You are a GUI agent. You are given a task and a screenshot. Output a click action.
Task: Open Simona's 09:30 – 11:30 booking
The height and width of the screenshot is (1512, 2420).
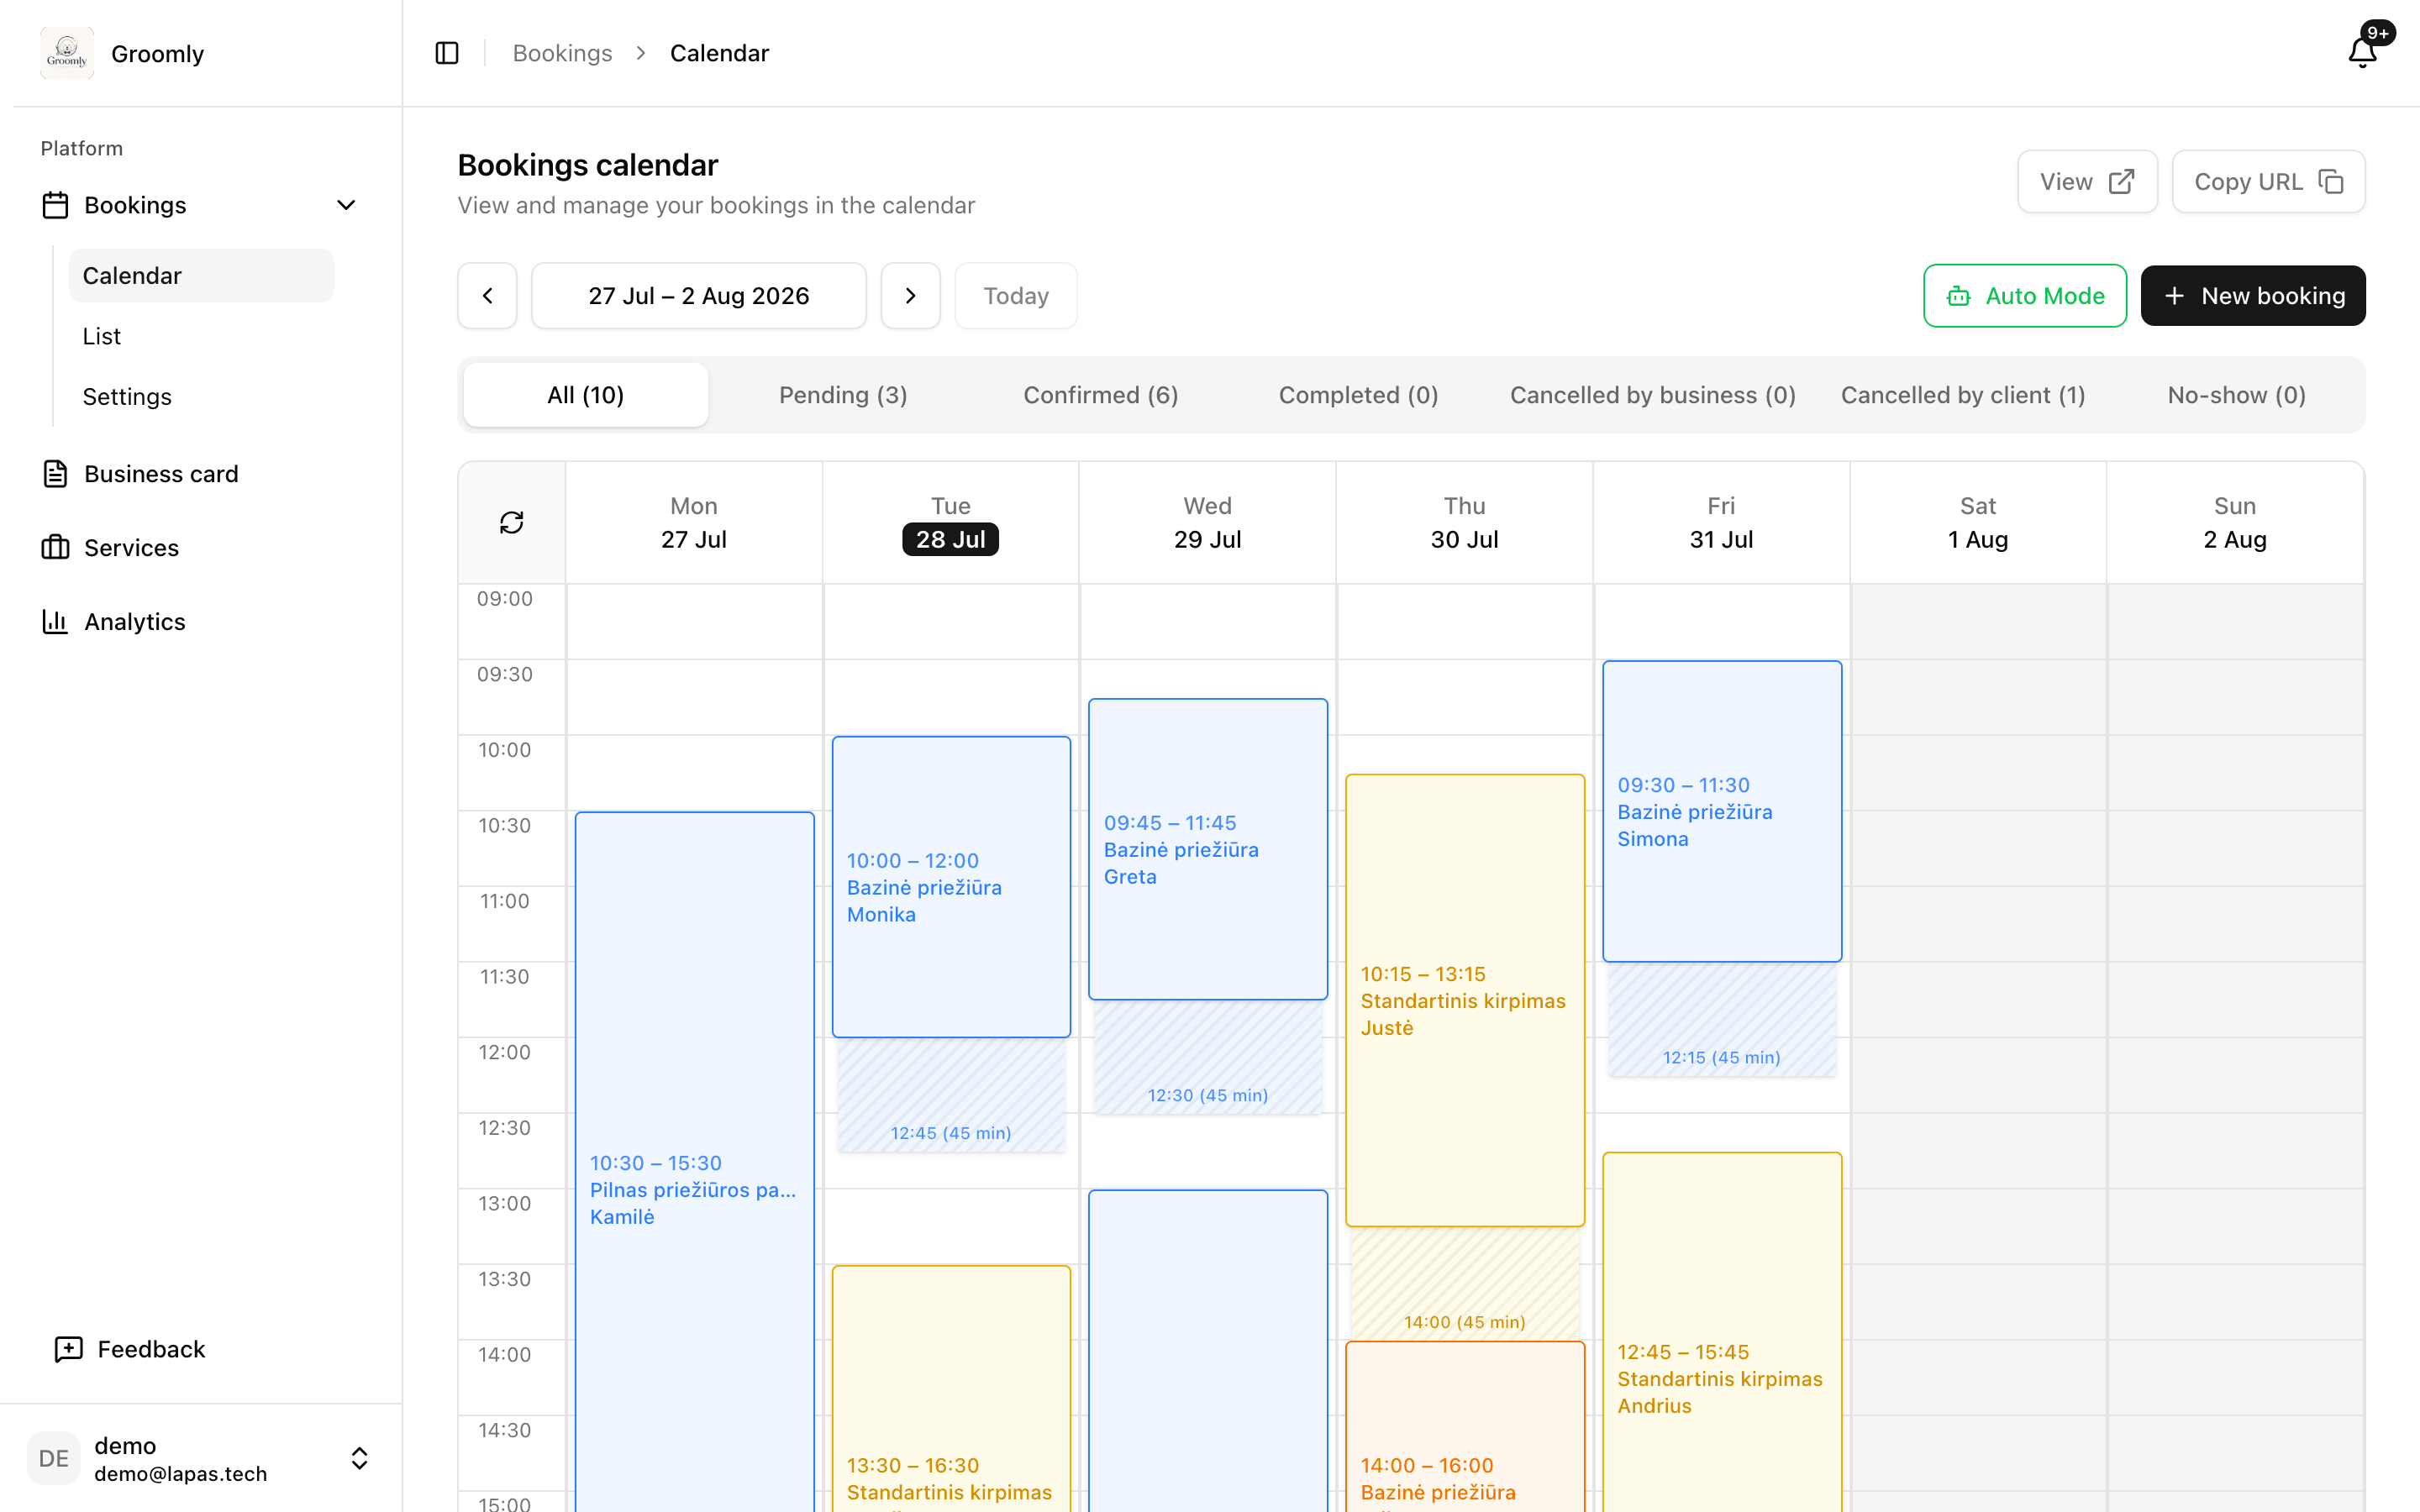tap(1722, 811)
